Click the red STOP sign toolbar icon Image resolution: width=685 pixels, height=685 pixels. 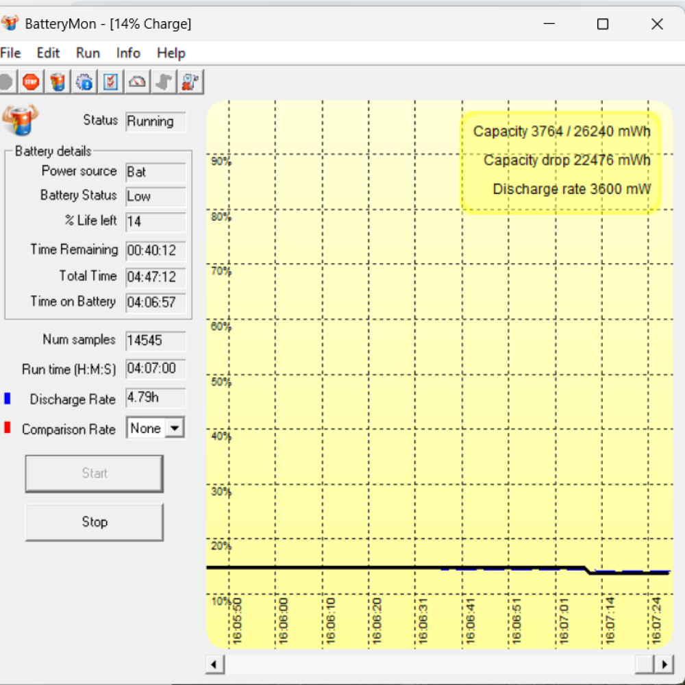(31, 82)
